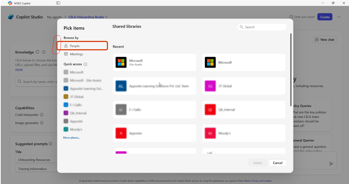This screenshot has width=349, height=184.
Task: Click the Knowledge refresh icon
Action: click(37, 52)
